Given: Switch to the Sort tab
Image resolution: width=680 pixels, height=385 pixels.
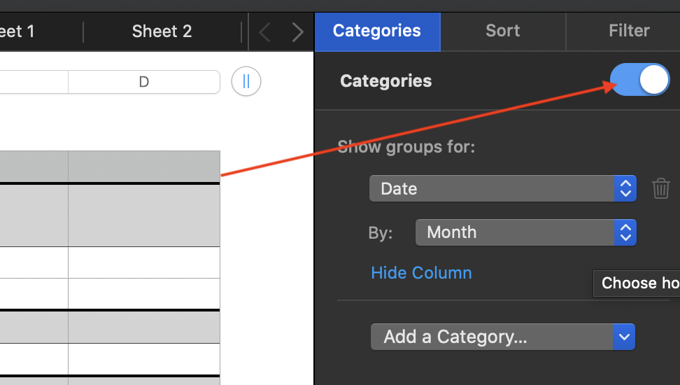Looking at the screenshot, I should coord(503,31).
